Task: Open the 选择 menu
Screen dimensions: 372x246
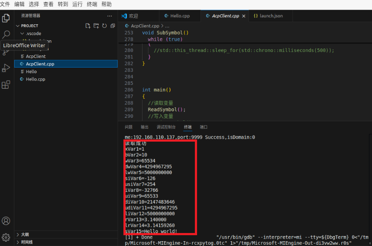Action: 34,4
